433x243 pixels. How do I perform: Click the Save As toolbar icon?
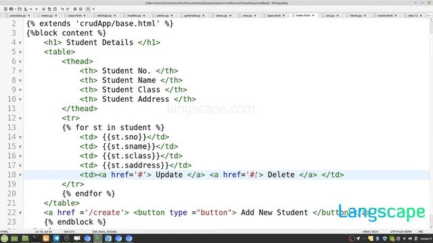26,9
